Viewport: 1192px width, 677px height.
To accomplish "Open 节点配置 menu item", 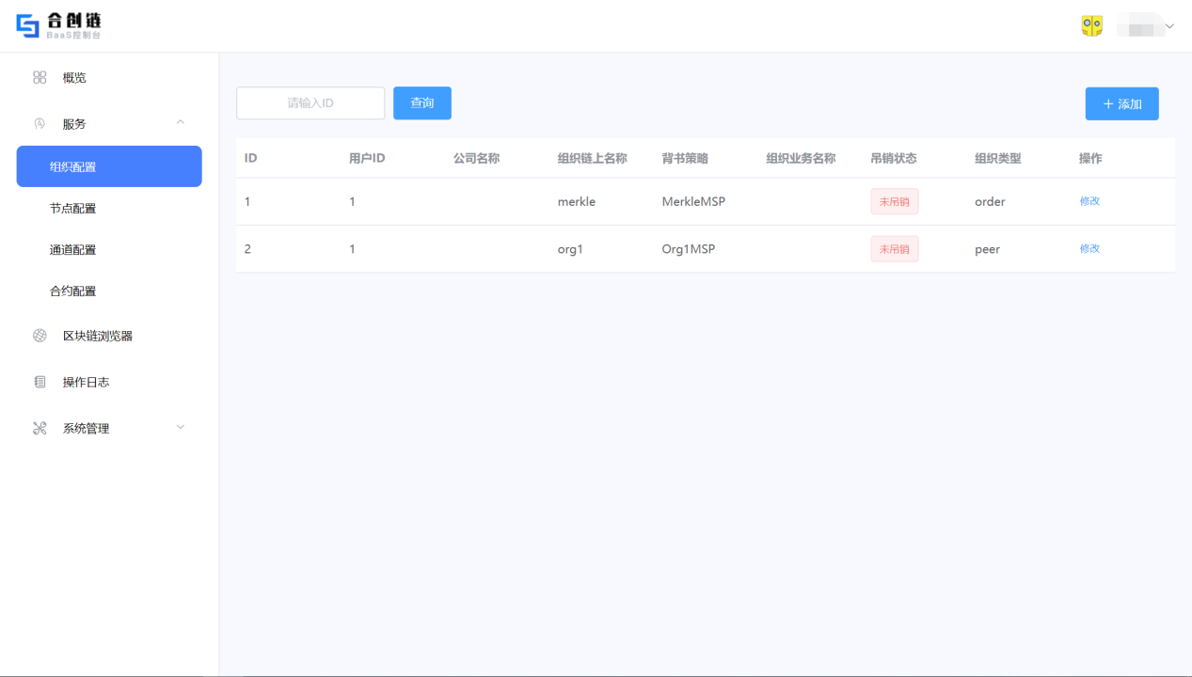I will point(73,208).
